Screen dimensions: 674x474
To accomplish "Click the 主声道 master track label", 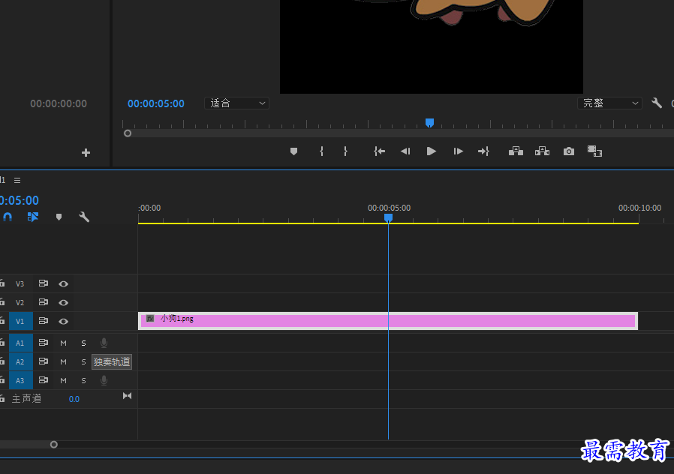I will point(27,399).
